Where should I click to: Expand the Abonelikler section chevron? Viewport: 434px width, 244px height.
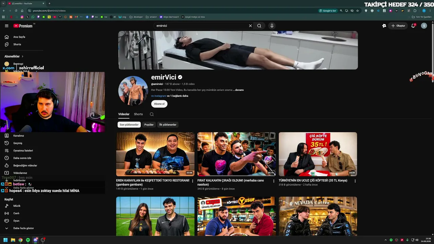pyautogui.click(x=23, y=56)
